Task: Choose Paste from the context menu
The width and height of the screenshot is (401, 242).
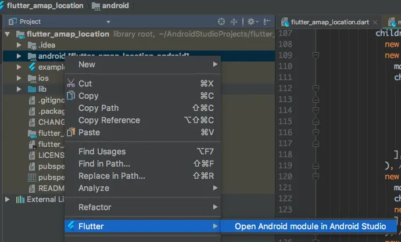Action: tap(142, 132)
